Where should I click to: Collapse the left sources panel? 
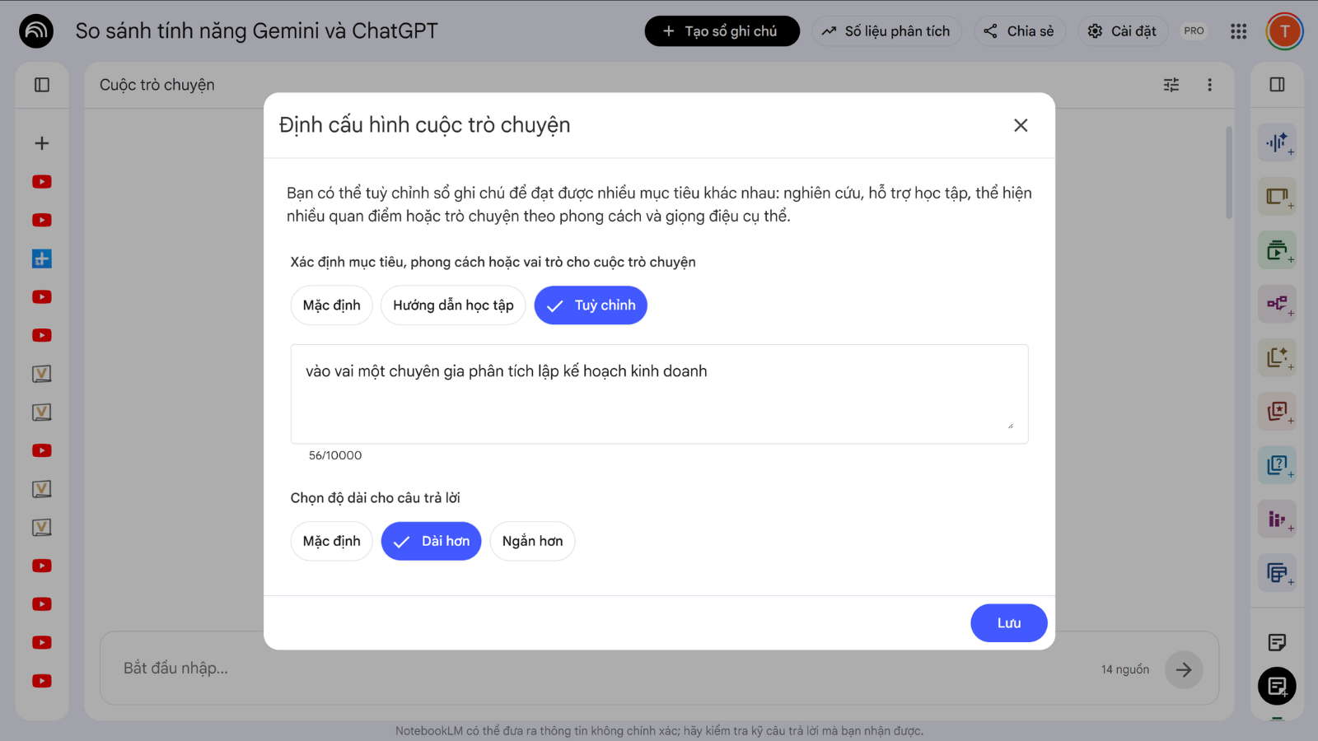tap(42, 85)
